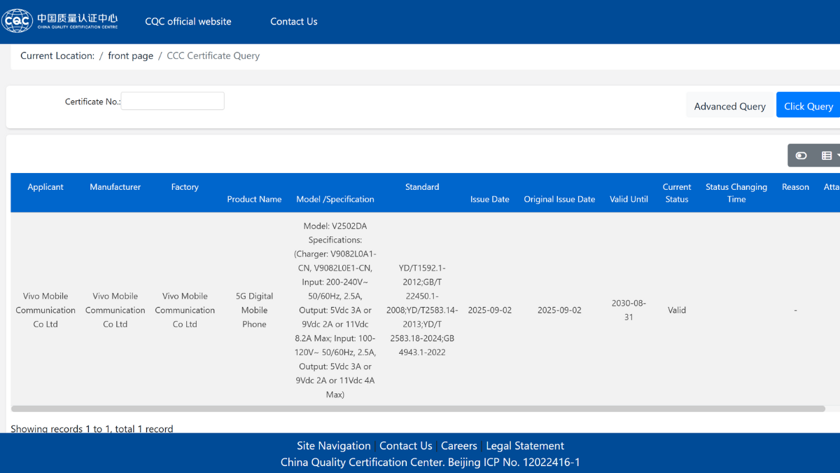The height and width of the screenshot is (473, 840).
Task: Click CCC Certificate Query breadcrumb
Action: tap(213, 56)
